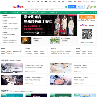Expand the 精品内容 dropdown menu

[x=25, y=12]
